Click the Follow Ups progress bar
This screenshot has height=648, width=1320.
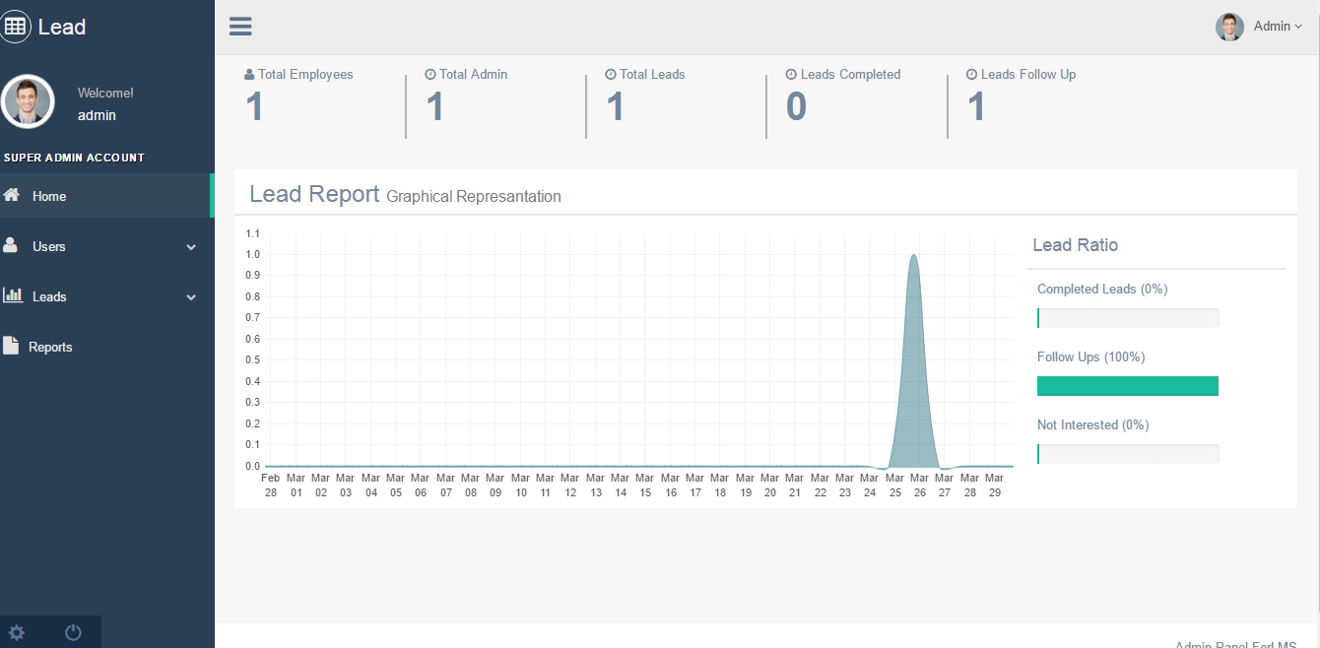1127,386
